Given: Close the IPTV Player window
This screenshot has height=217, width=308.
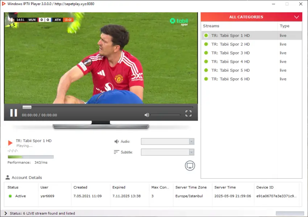Looking at the screenshot, I should (301, 4).
